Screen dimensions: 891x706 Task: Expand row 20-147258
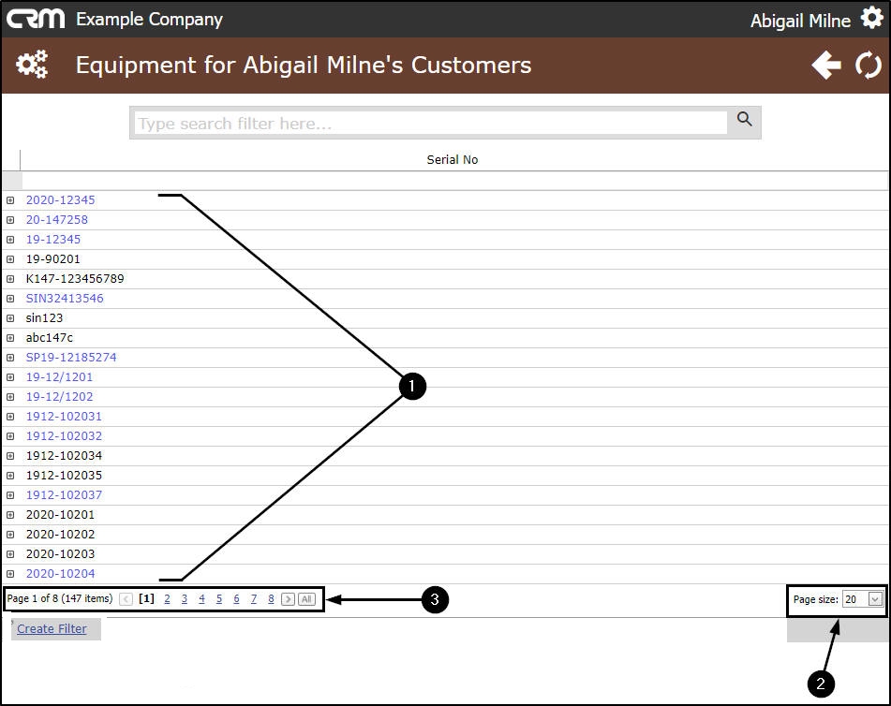(10, 220)
